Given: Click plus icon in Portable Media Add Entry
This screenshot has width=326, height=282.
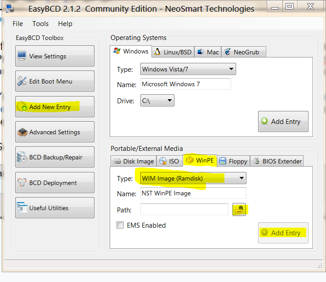Looking at the screenshot, I should 264,232.
